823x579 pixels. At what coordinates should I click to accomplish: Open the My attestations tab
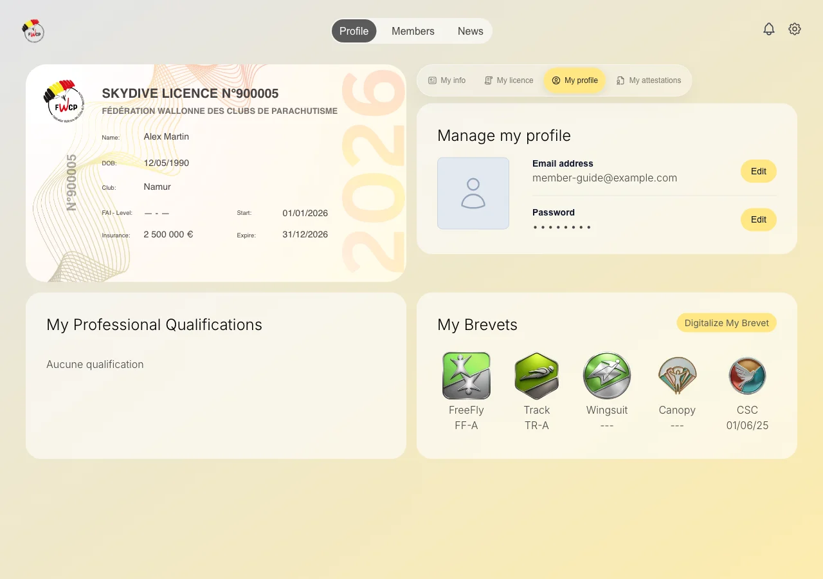(649, 80)
